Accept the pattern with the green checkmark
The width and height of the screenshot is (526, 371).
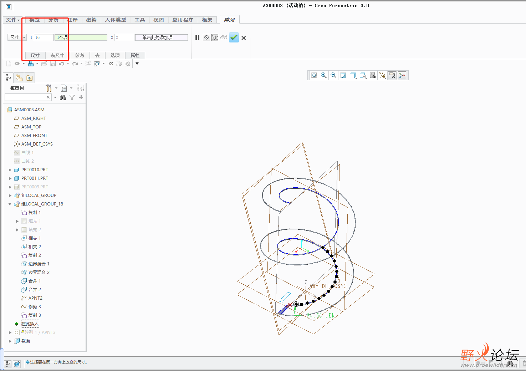click(234, 37)
